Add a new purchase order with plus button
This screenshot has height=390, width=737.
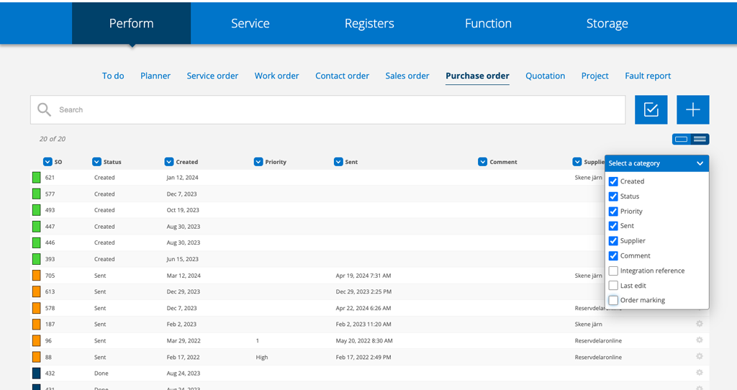coord(693,109)
